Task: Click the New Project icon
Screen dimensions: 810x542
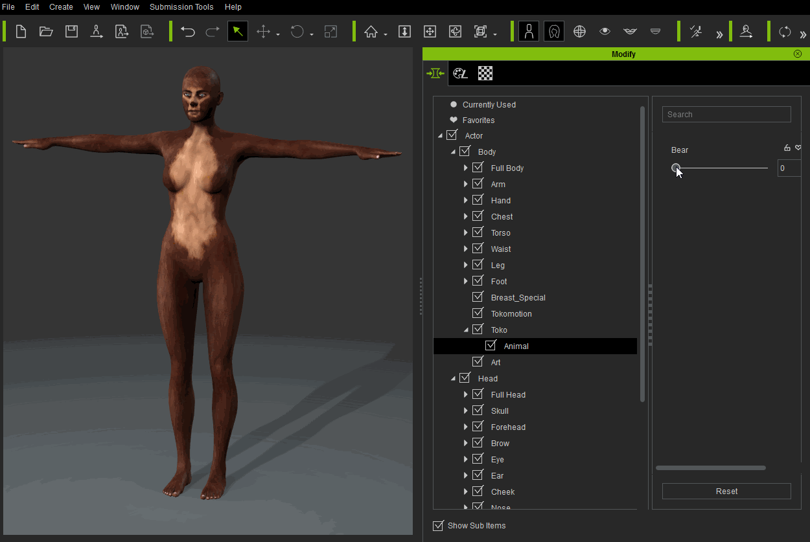Action: (x=21, y=32)
